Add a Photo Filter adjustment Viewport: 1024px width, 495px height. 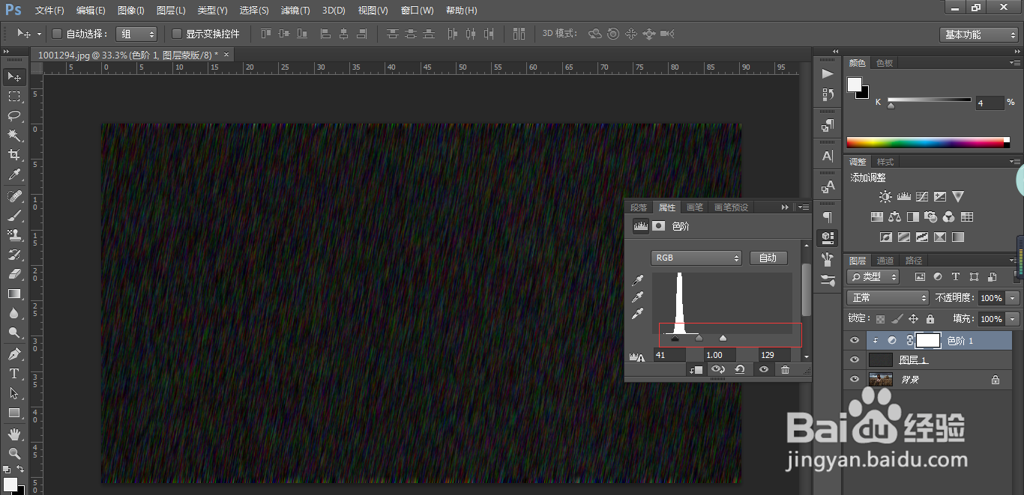tap(930, 217)
